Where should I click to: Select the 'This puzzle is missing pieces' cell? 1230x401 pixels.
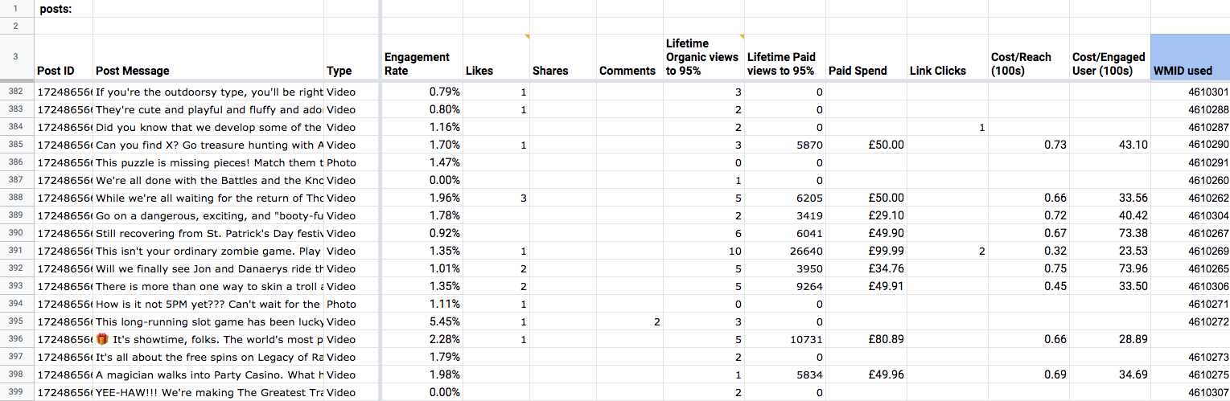208,163
